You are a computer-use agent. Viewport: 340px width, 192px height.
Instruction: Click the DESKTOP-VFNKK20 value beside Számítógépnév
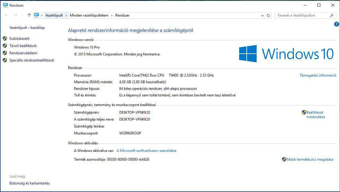click(135, 112)
